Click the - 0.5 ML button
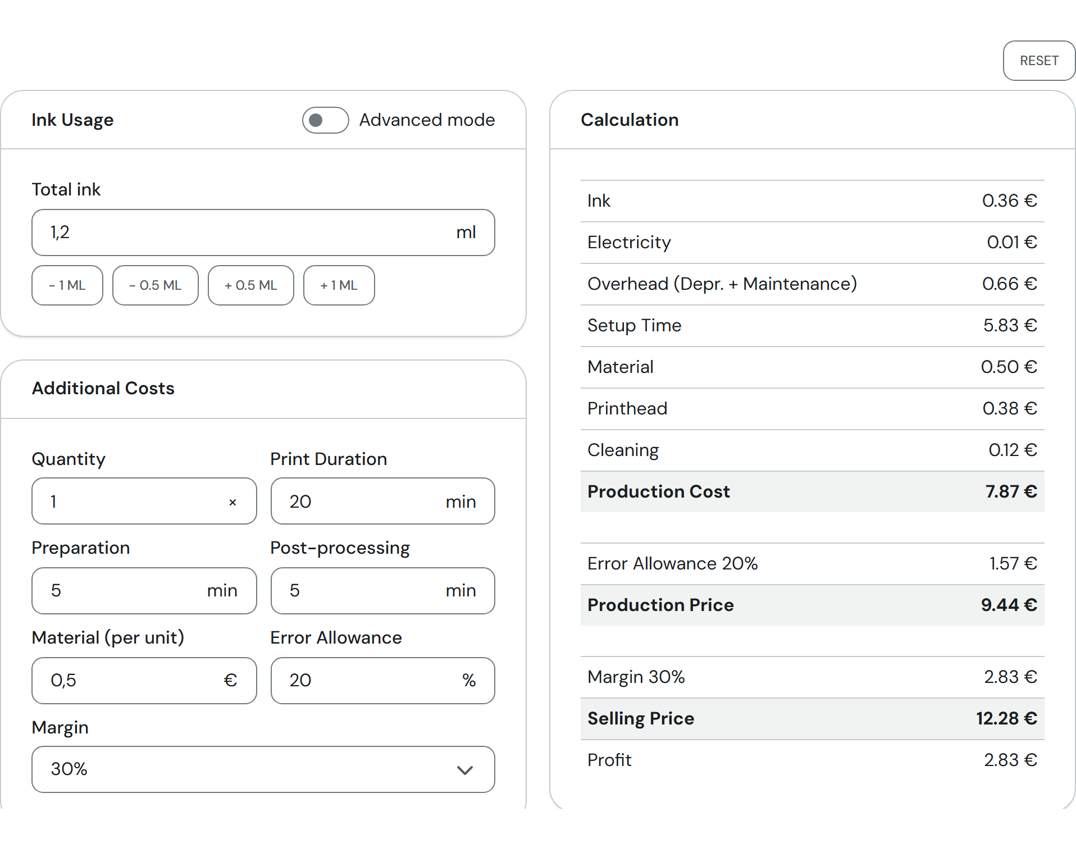1076x866 pixels. 156,285
